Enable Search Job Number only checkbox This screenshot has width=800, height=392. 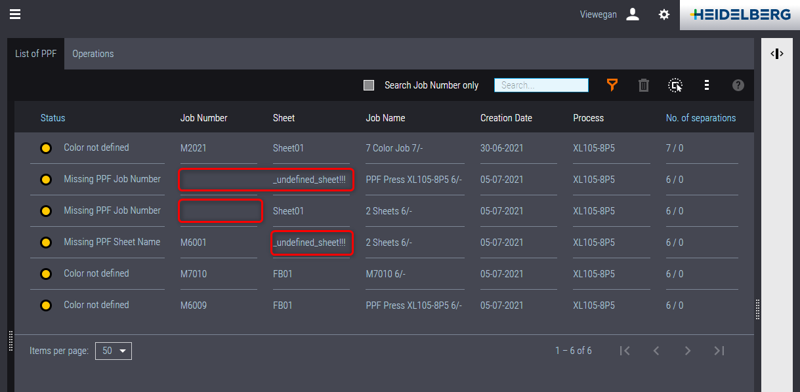tap(369, 85)
